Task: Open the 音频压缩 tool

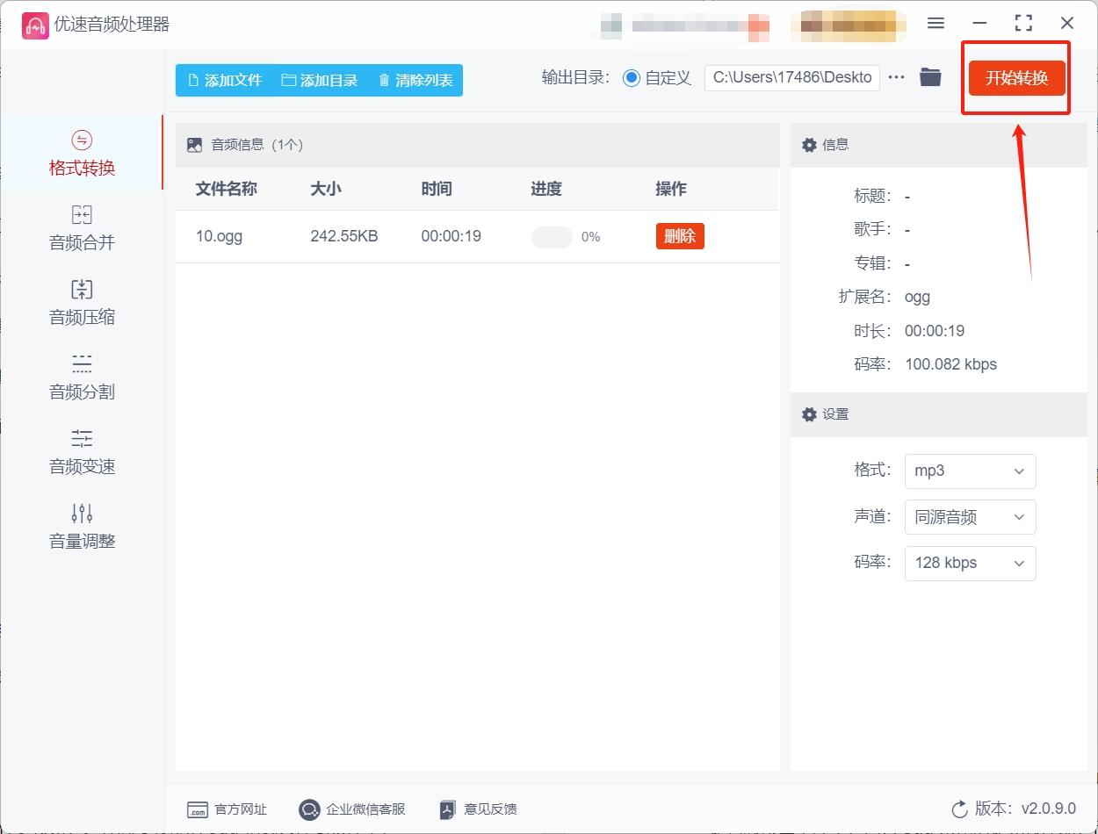Action: (x=82, y=301)
